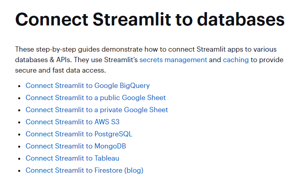Open the private Google Sheet guide

(x=97, y=110)
